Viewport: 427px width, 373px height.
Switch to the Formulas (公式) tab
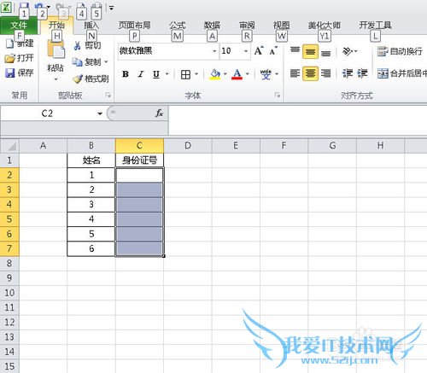click(178, 26)
